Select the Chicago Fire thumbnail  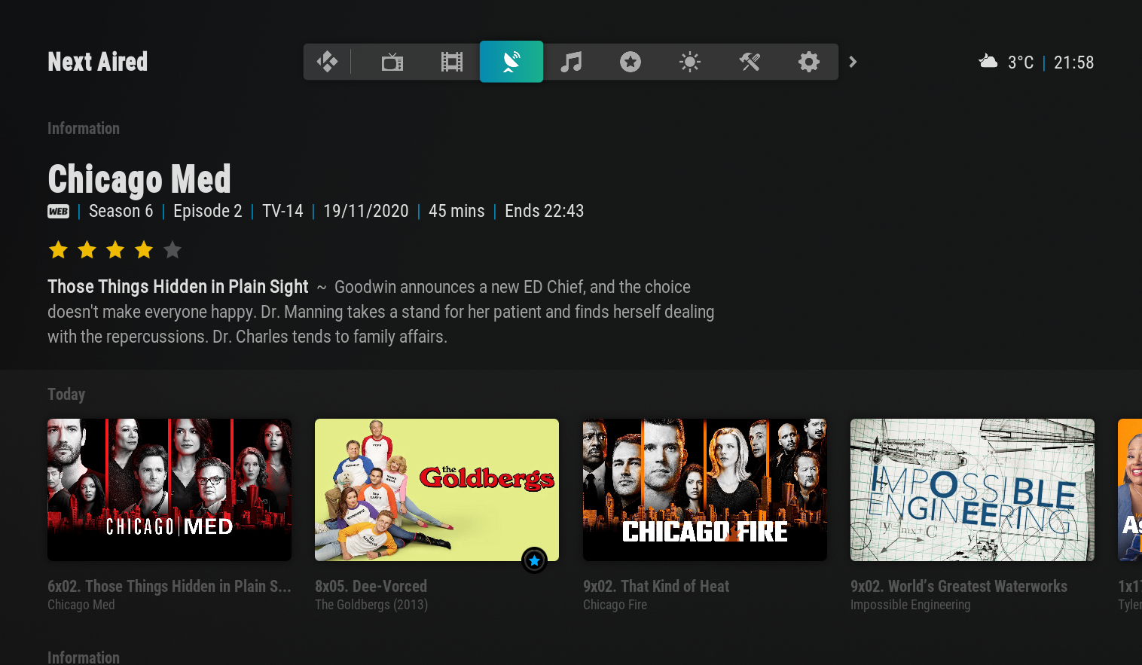(705, 490)
